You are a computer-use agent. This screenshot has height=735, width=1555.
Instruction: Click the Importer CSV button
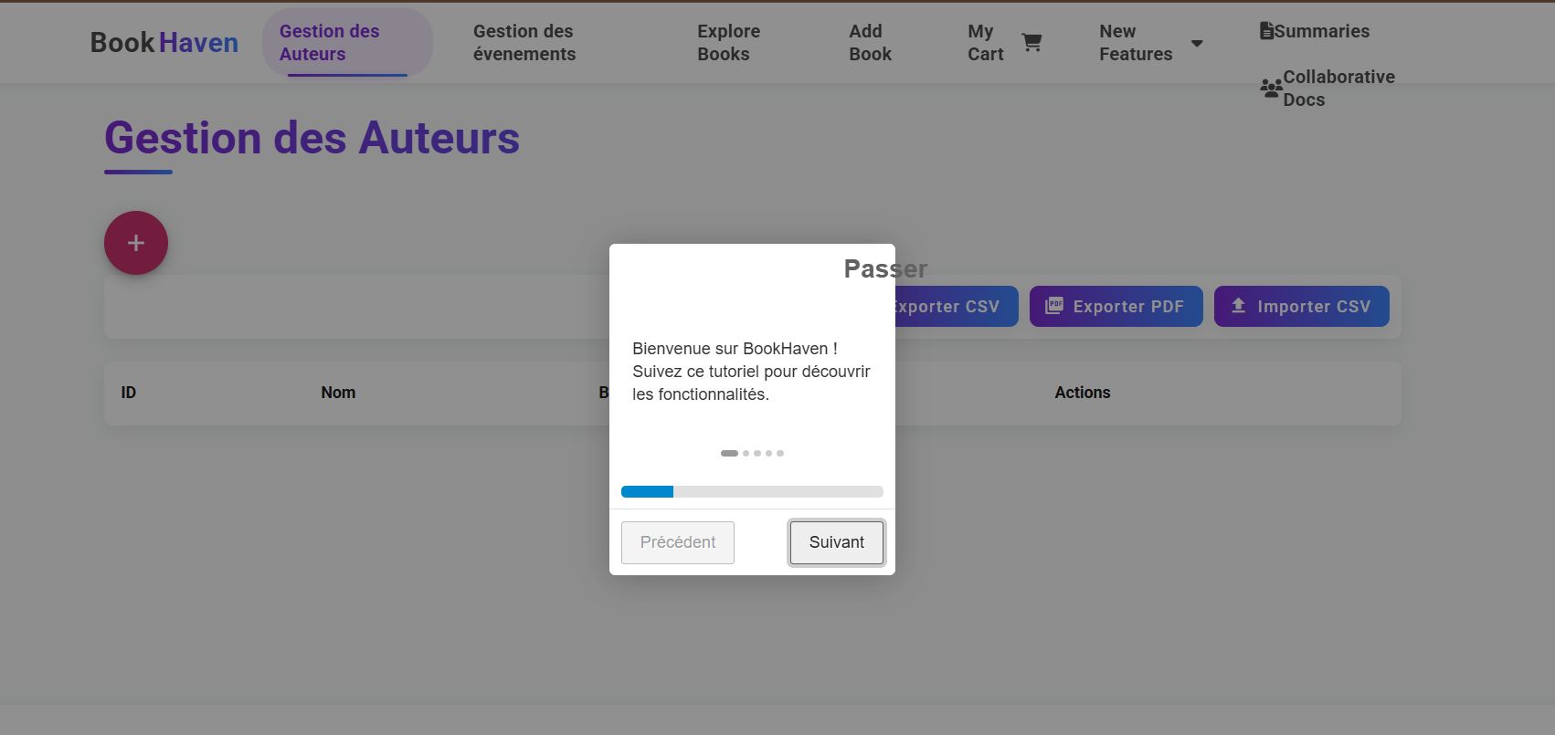point(1302,306)
